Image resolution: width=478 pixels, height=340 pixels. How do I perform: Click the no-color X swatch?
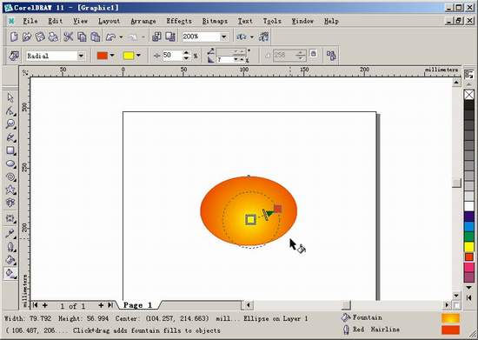tap(469, 95)
